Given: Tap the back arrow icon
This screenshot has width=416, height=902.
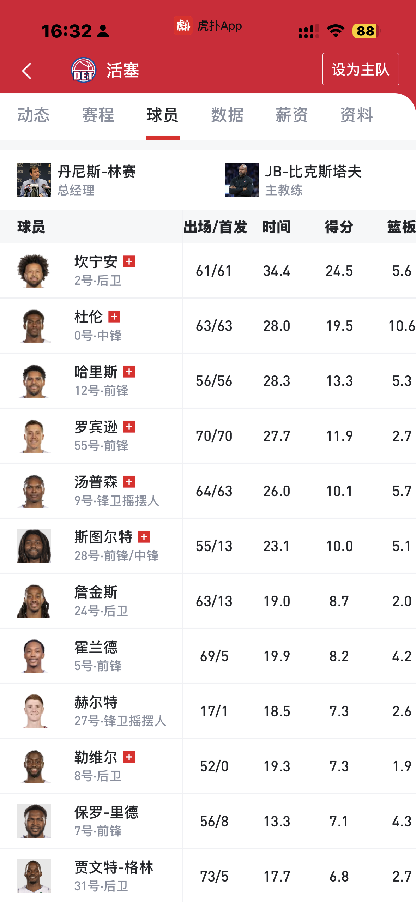Looking at the screenshot, I should pos(27,71).
